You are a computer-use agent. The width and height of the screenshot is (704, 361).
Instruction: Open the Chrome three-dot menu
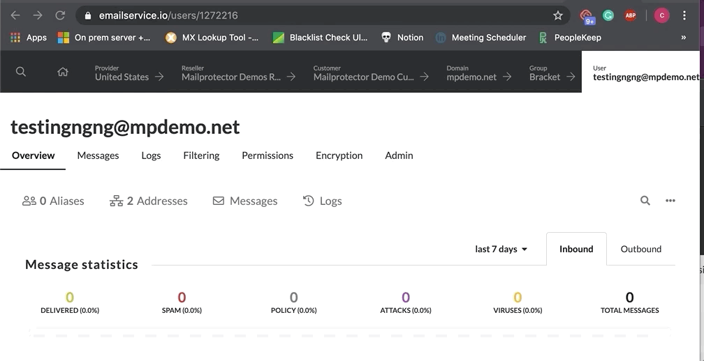[x=684, y=15]
